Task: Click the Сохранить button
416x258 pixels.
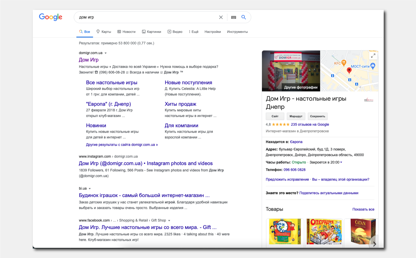Action: coord(318,116)
